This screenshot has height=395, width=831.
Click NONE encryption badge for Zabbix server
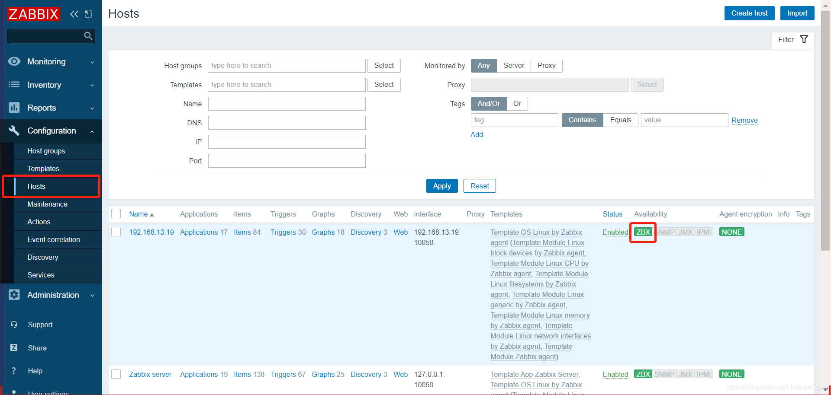tap(732, 374)
